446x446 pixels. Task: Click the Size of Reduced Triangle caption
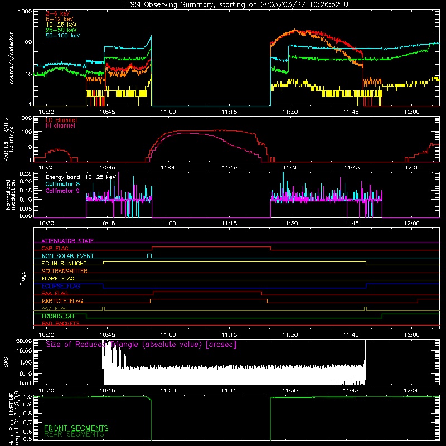click(x=141, y=345)
